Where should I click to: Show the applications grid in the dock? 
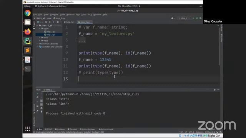tap(27, 129)
